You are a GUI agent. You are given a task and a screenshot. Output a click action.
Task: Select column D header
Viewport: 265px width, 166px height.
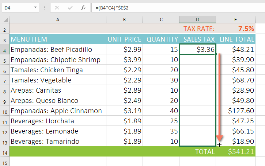197,19
